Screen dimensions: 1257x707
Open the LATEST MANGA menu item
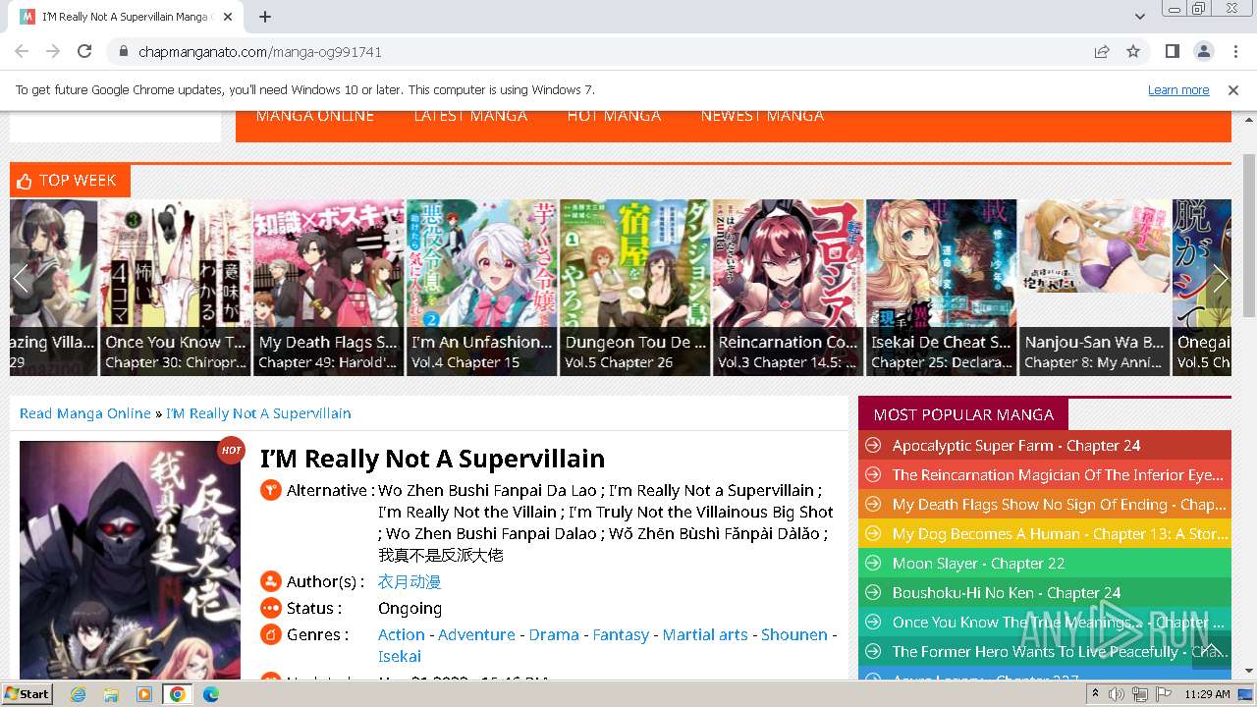pos(470,116)
